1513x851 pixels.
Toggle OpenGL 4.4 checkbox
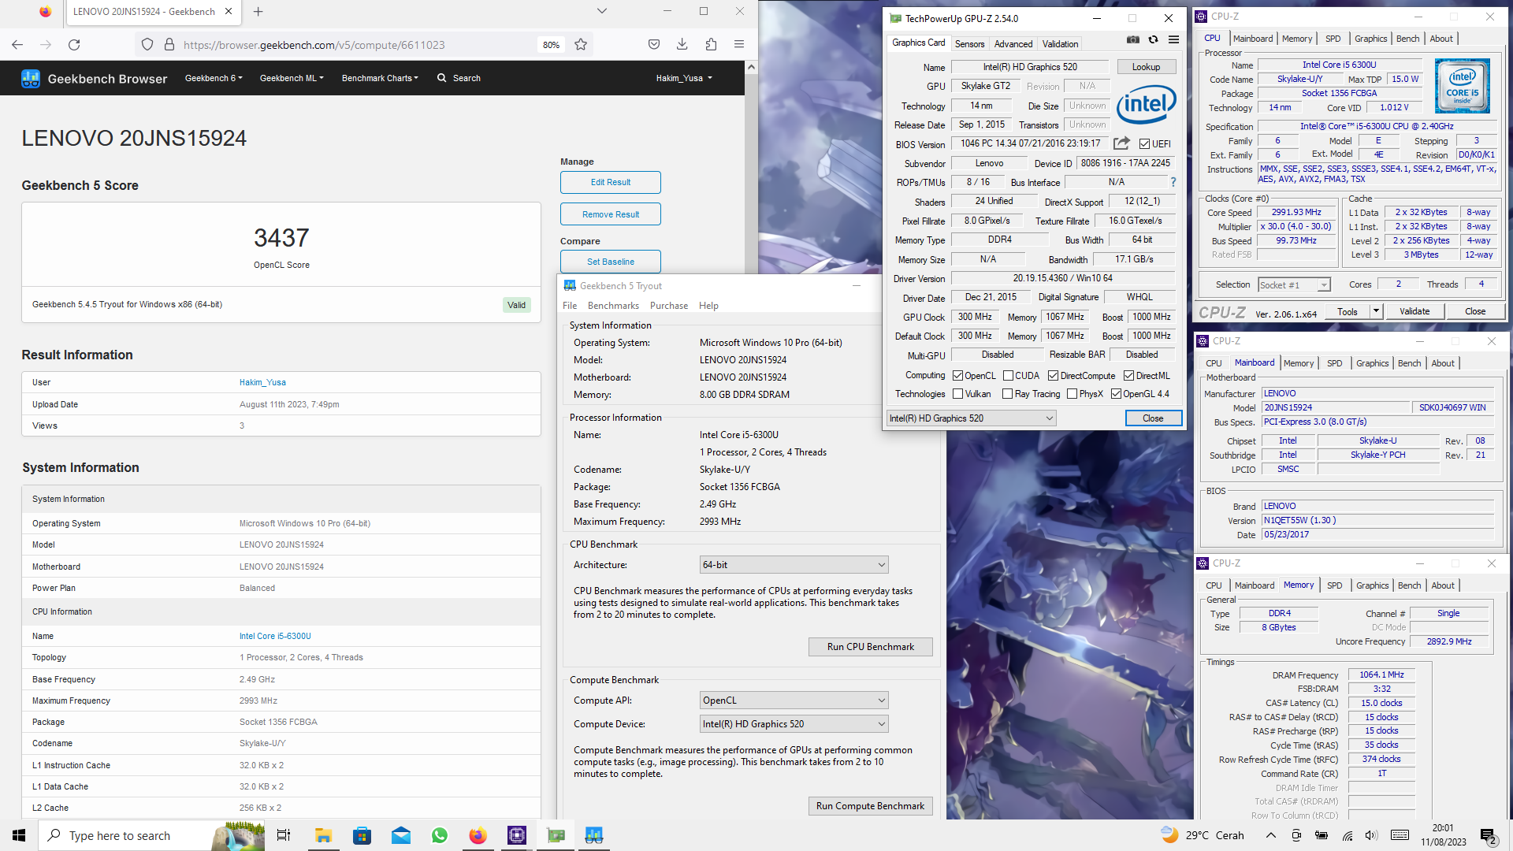1116,394
